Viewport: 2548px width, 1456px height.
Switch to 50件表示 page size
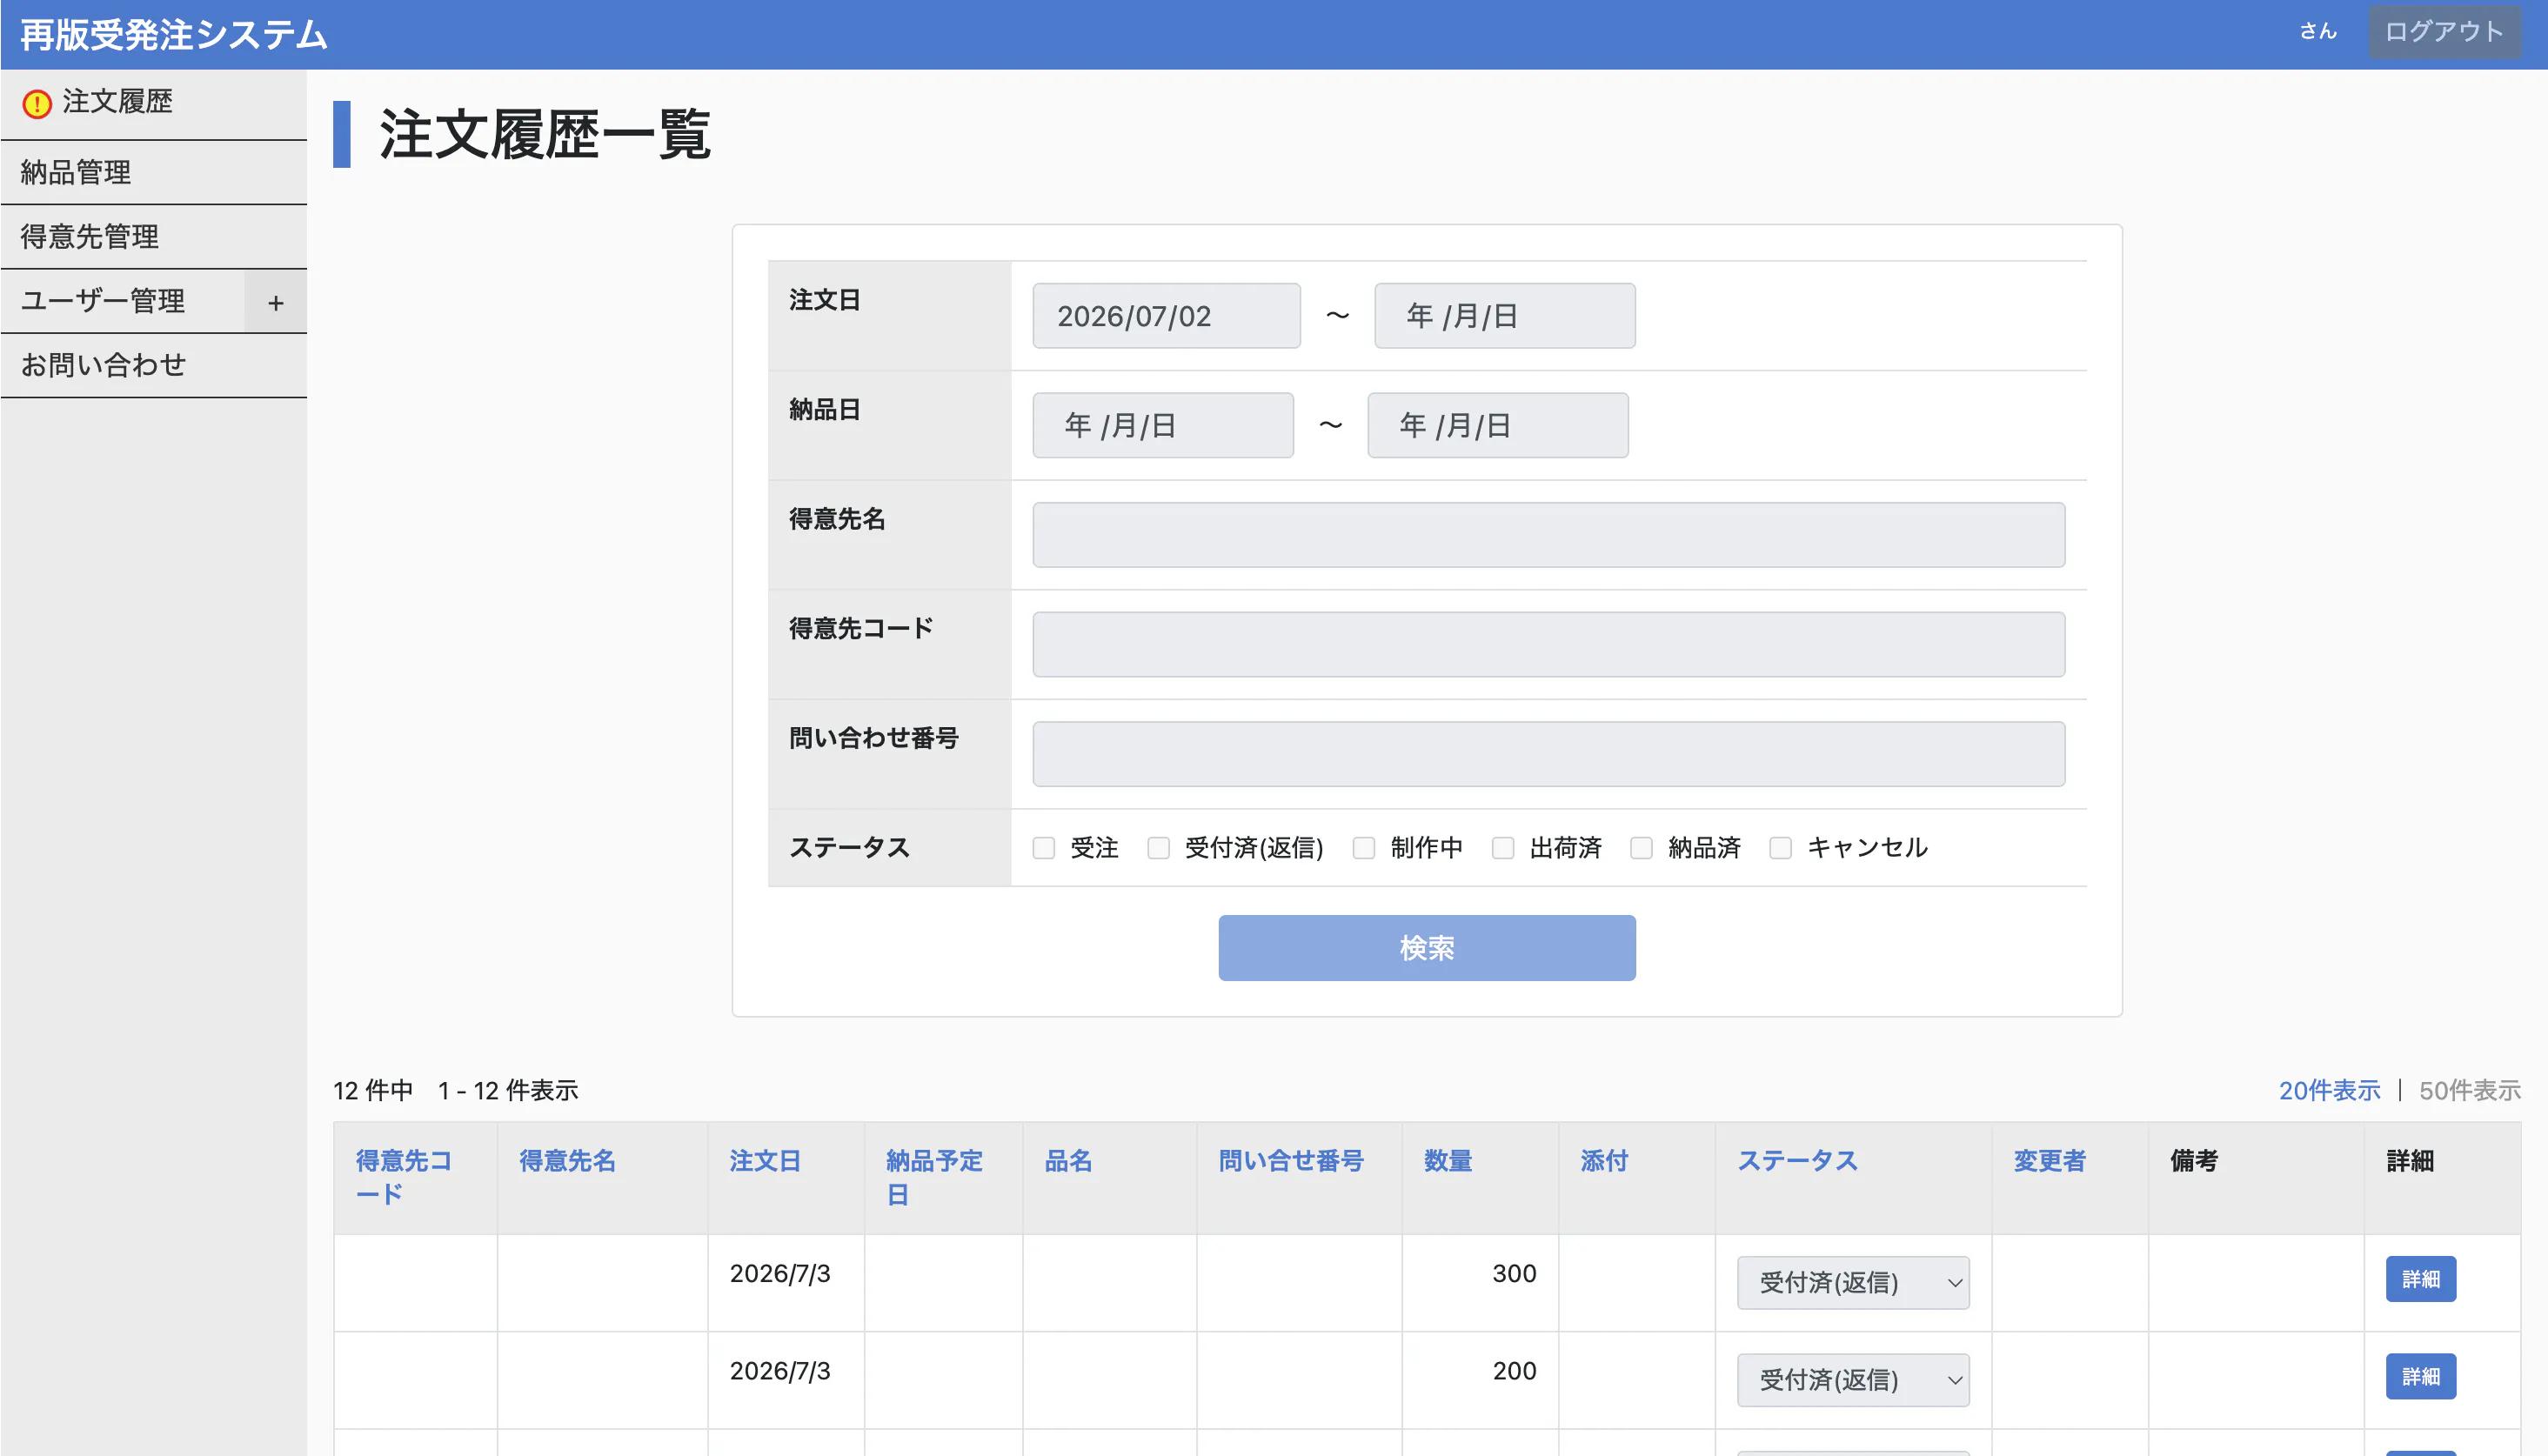tap(2470, 1090)
